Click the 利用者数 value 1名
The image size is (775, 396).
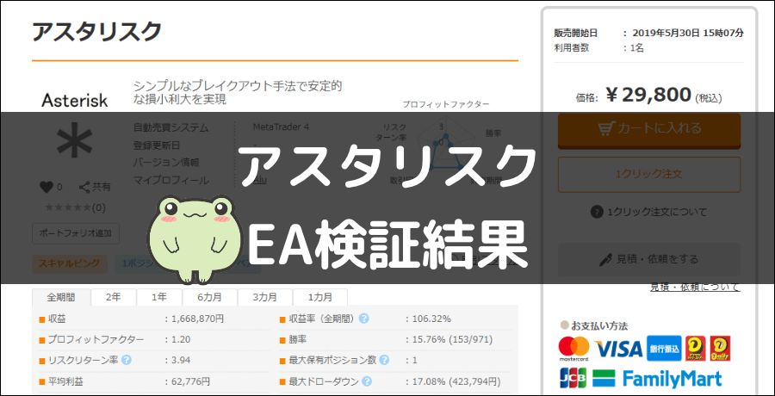637,48
